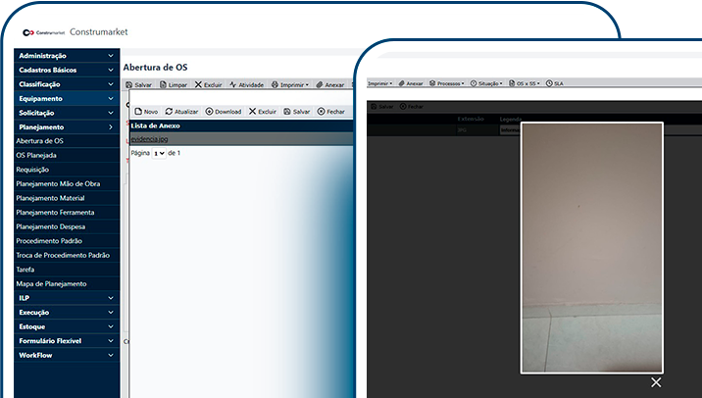
Task: Close the image preview with the X
Action: (x=656, y=381)
